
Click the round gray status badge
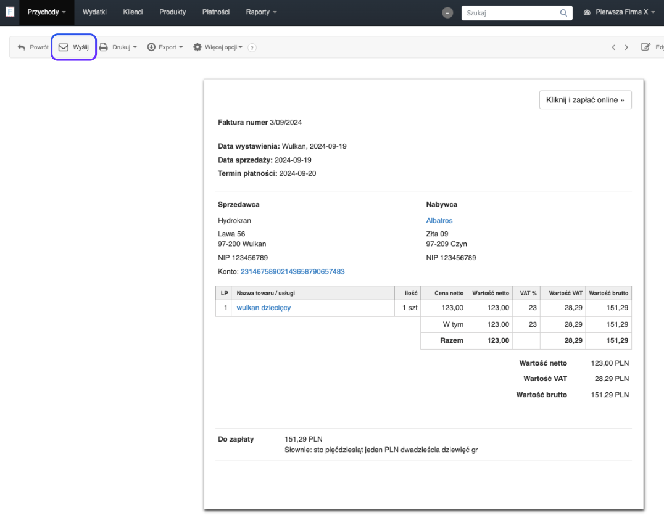[448, 13]
